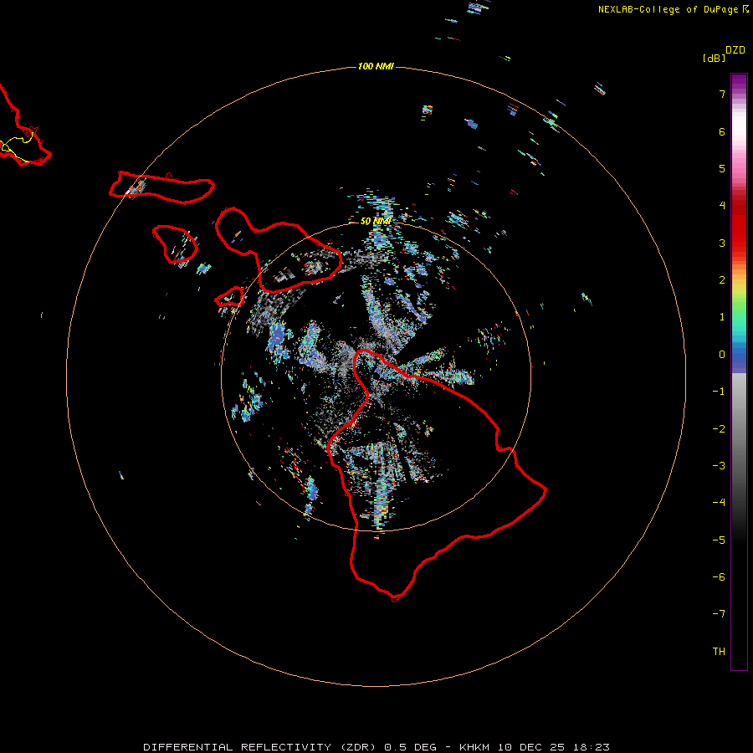Screen dimensions: 753x753
Task: Click the DZD product label above color bar
Action: tap(735, 50)
